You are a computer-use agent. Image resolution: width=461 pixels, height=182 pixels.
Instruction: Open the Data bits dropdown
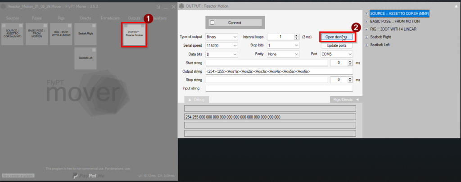[221, 54]
